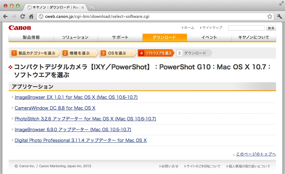Open the サポート navigation tab
The width and height of the screenshot is (285, 174).
coord(120,37)
